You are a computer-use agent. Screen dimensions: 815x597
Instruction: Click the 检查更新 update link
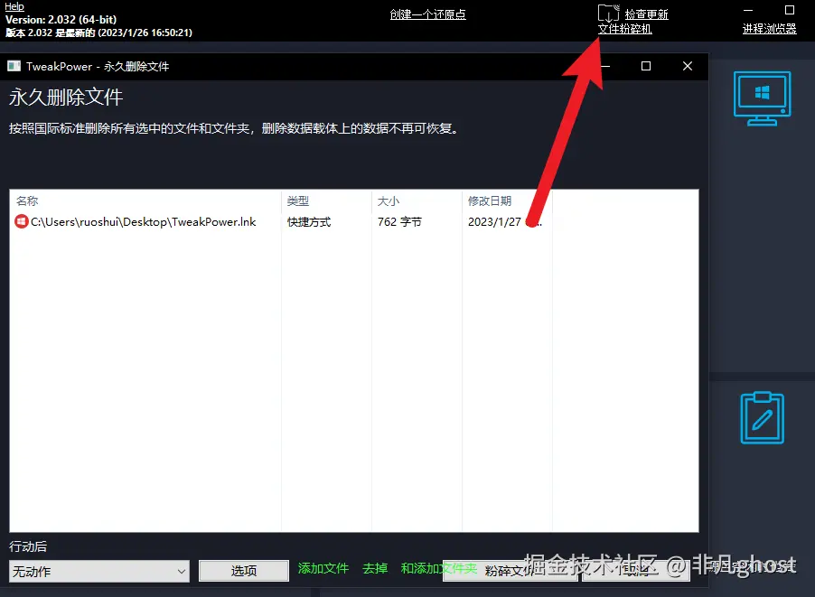click(646, 14)
